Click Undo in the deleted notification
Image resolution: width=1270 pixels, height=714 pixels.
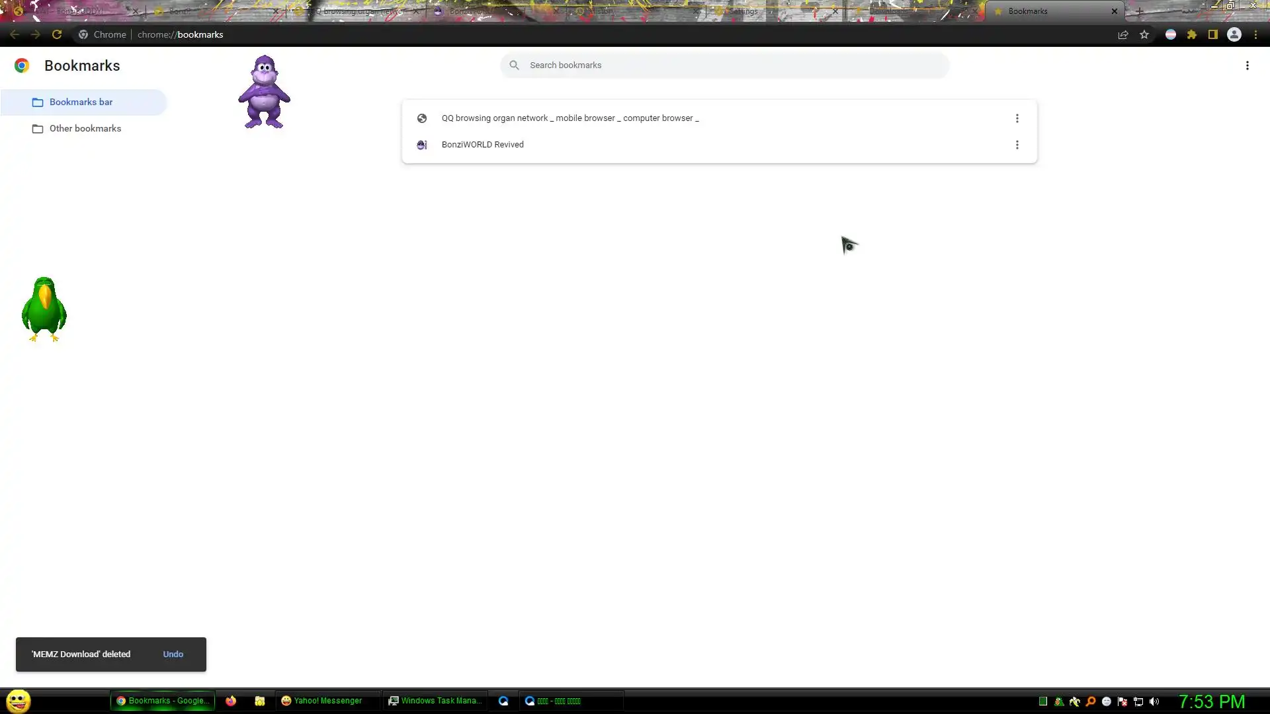[173, 654]
